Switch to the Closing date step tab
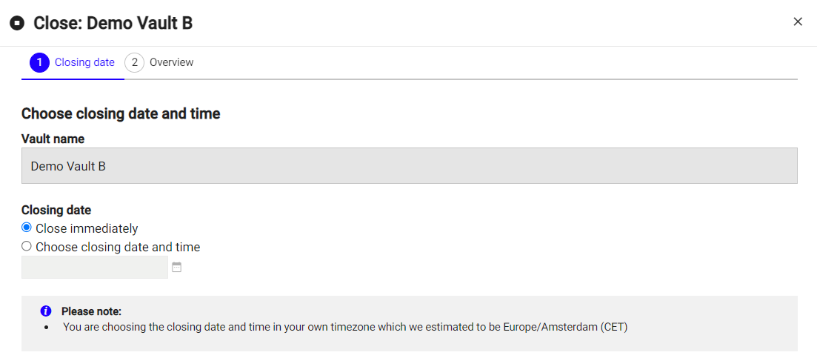The height and width of the screenshot is (361, 817). pos(84,62)
